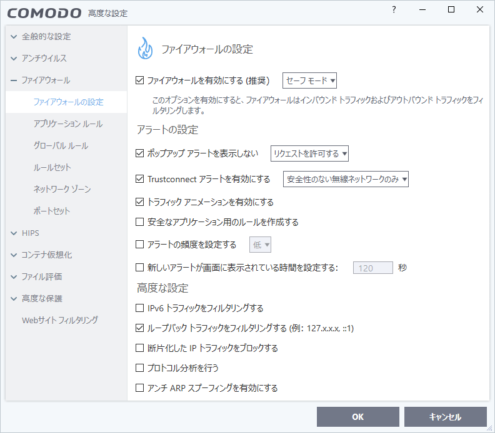Click the flame firewall settings icon
This screenshot has width=495, height=433.
pyautogui.click(x=145, y=49)
